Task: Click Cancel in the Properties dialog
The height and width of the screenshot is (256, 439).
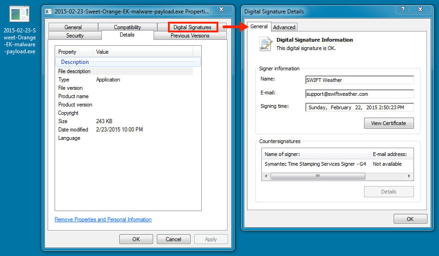Action: pos(173,239)
